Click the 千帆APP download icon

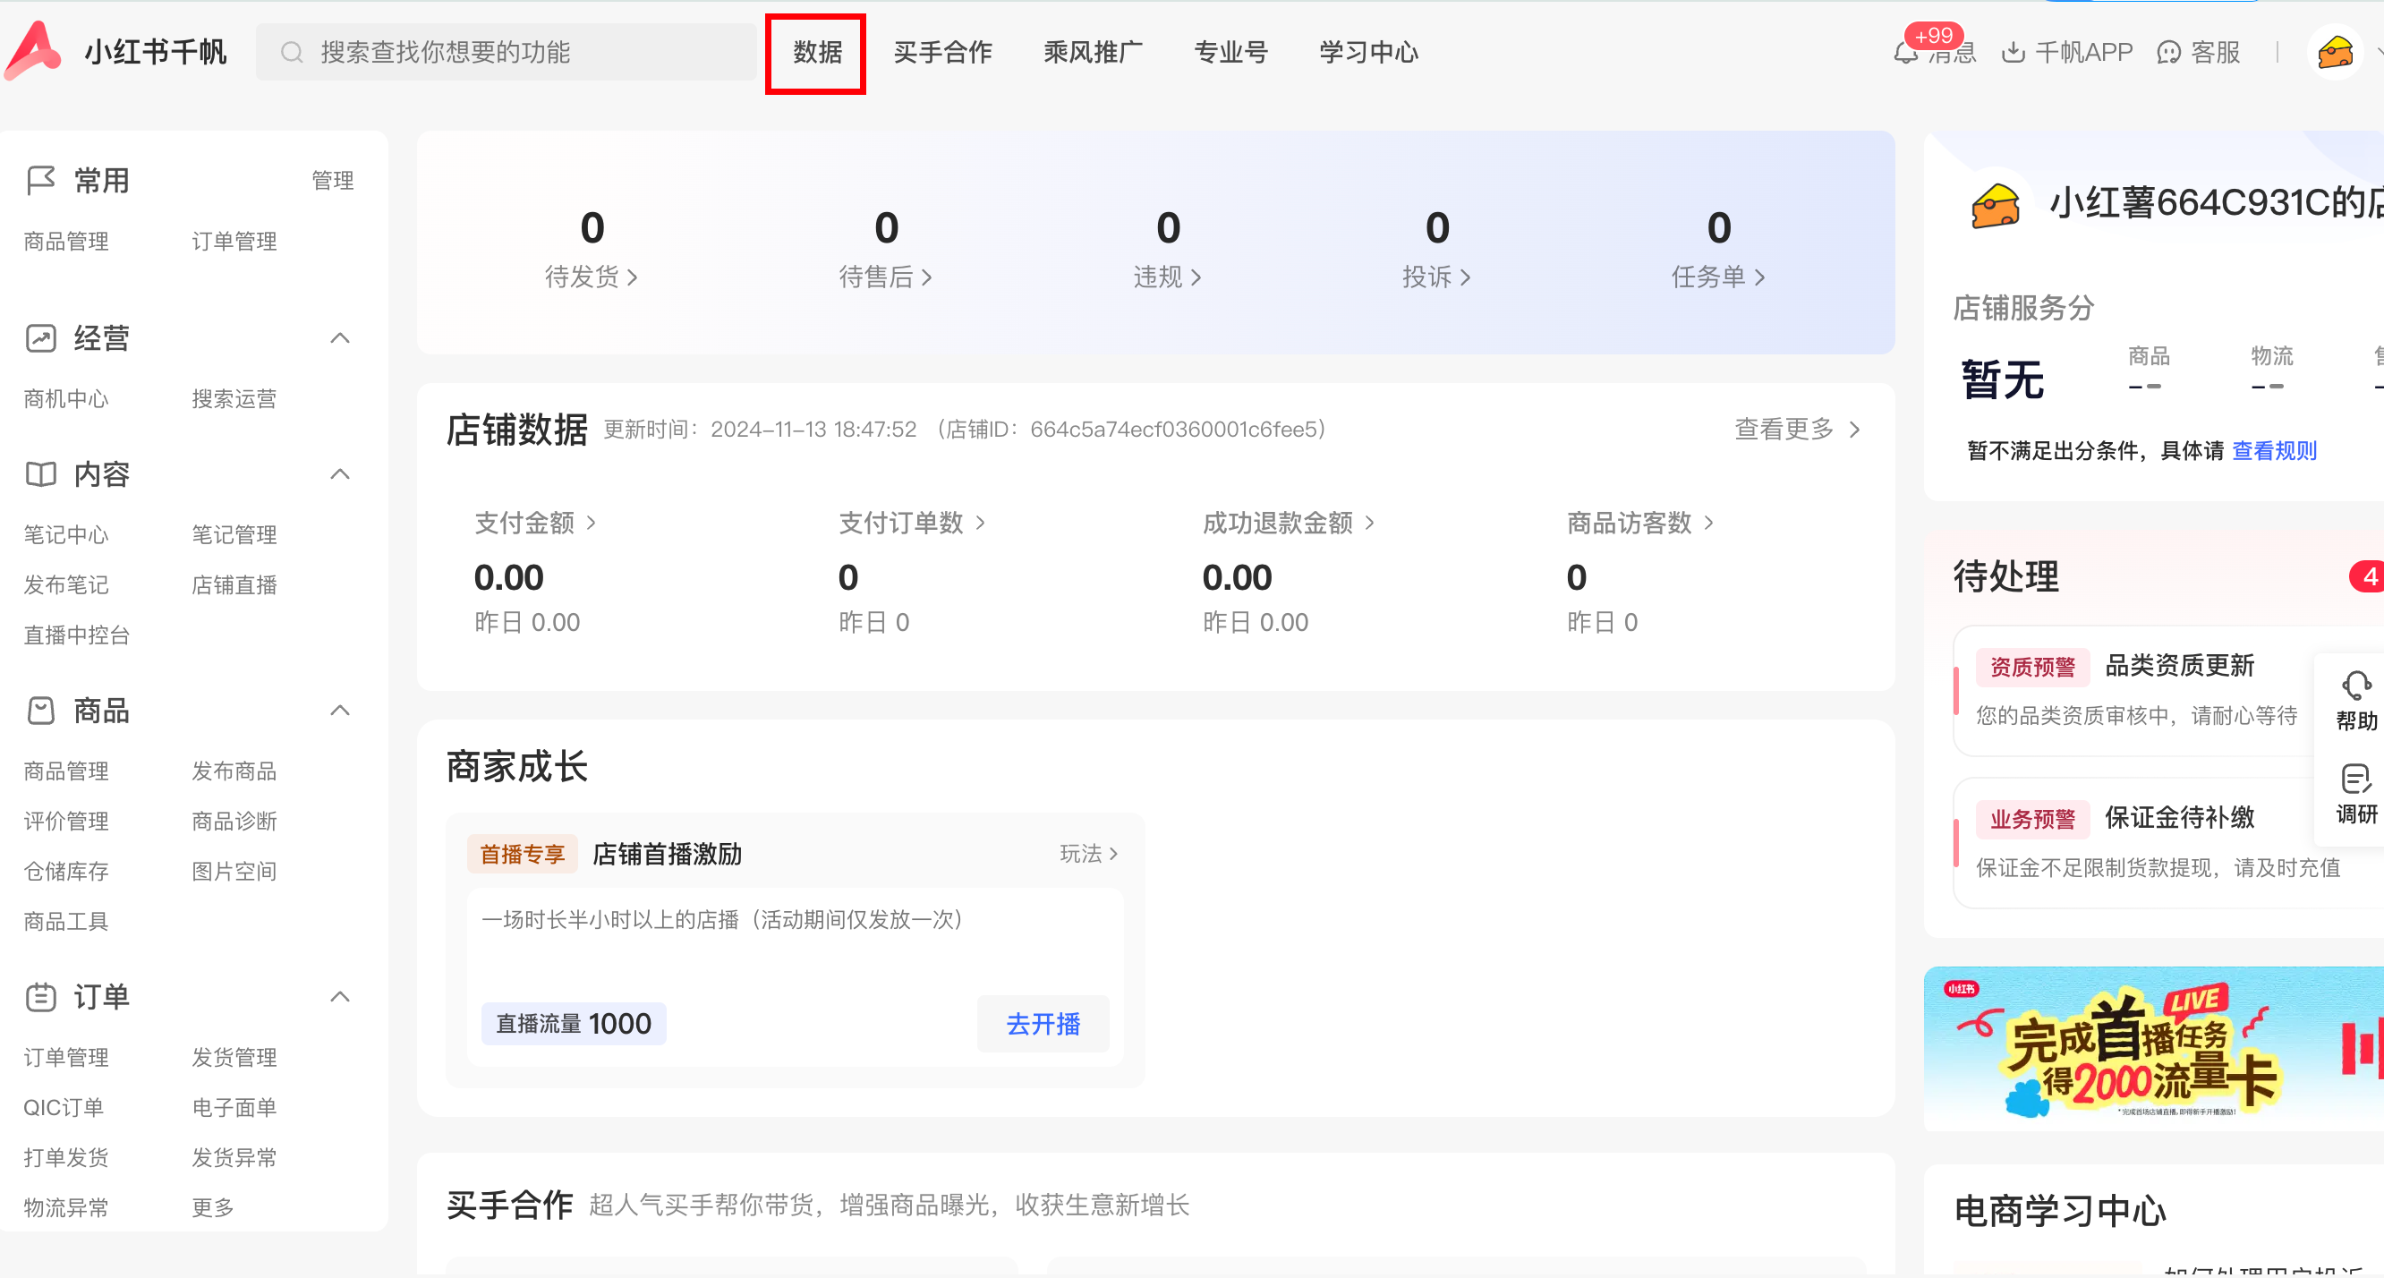[x=2013, y=53]
